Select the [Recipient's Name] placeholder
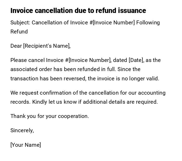The height and width of the screenshot is (161, 182). coord(47,46)
